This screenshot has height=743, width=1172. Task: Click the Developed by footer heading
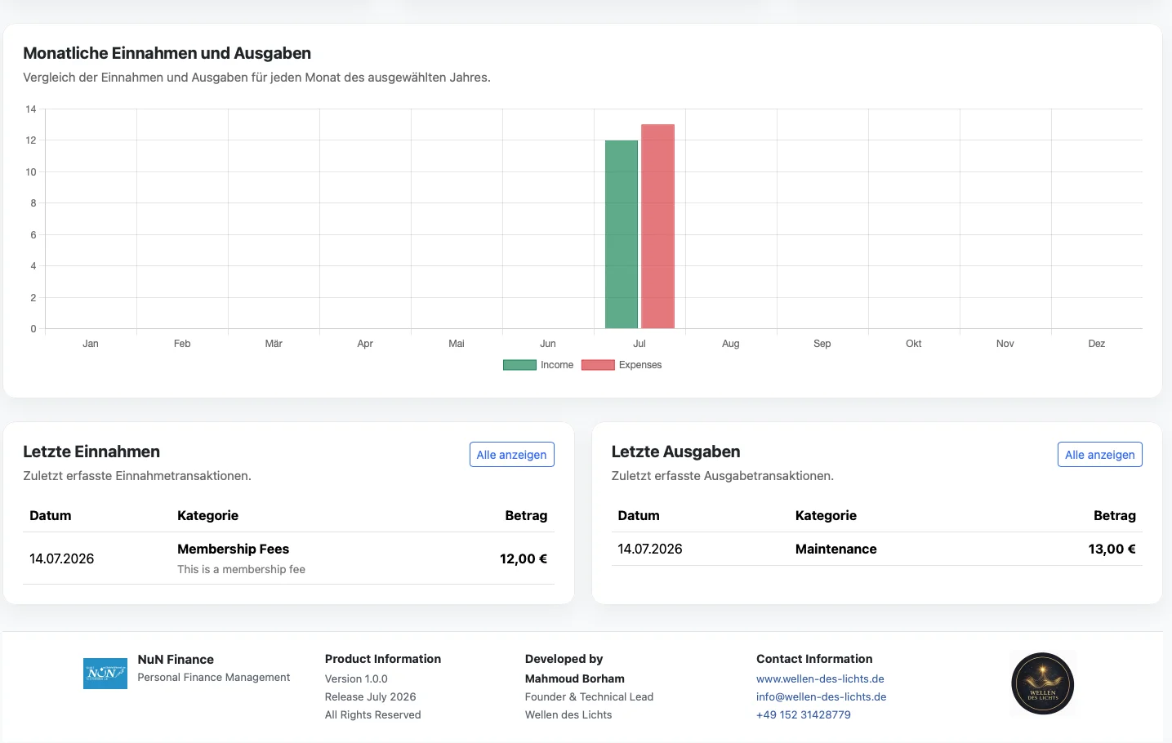564,659
